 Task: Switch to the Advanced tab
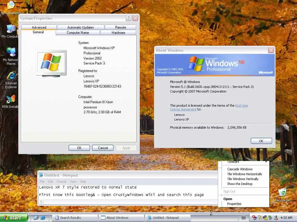click(39, 27)
